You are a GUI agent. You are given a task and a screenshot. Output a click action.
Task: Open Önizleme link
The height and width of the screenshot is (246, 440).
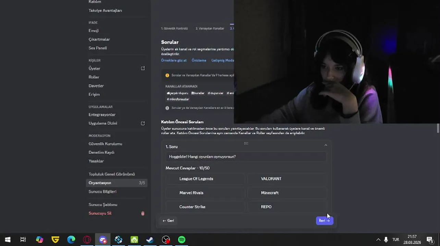[x=199, y=60]
